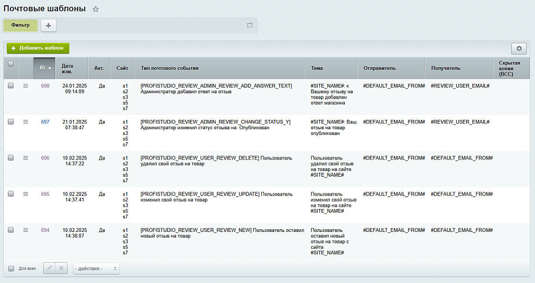Screen dimensions: 535x283
Task: Open row actions menu for template 697
Action: coord(26,122)
